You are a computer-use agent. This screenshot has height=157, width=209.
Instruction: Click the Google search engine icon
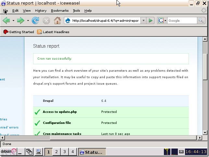[161, 20]
